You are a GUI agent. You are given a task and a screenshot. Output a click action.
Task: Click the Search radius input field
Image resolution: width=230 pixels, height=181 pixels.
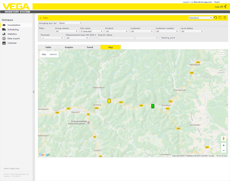pyautogui.click(x=116, y=38)
